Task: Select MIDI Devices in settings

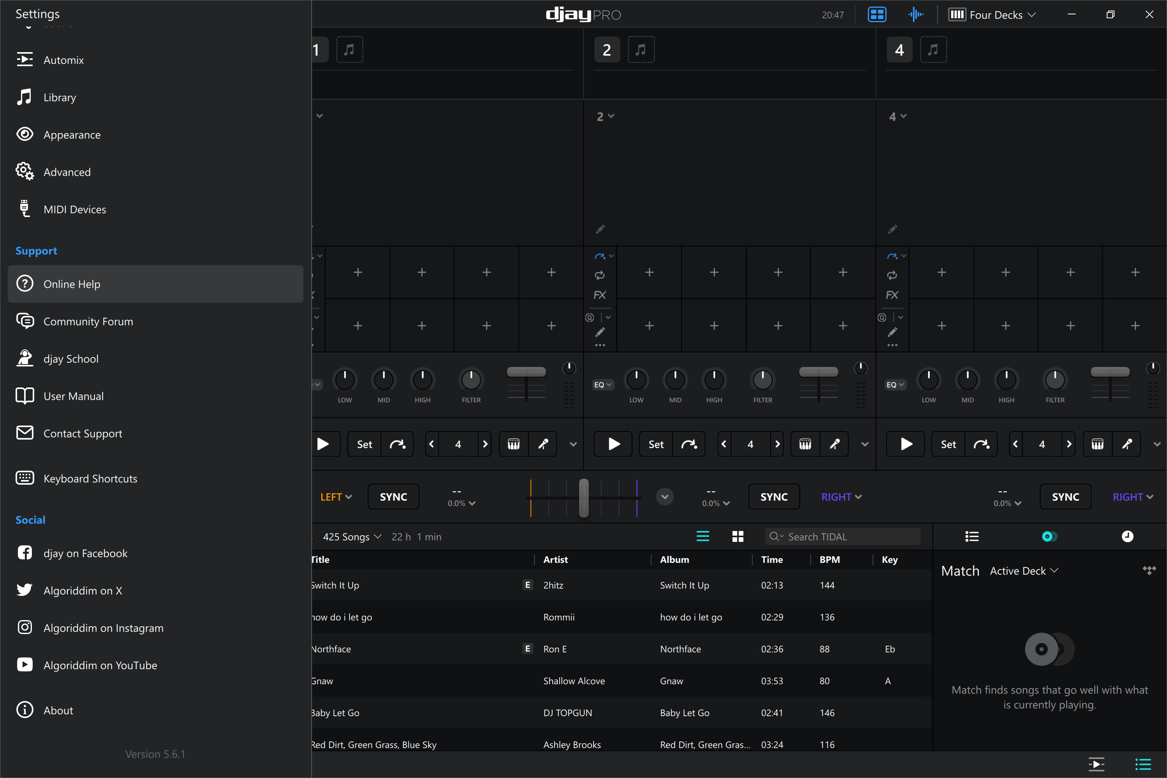Action: point(74,209)
